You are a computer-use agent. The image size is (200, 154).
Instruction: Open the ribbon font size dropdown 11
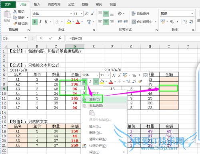82,14
